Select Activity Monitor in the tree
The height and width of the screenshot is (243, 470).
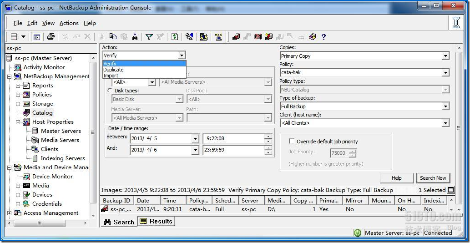click(44, 67)
